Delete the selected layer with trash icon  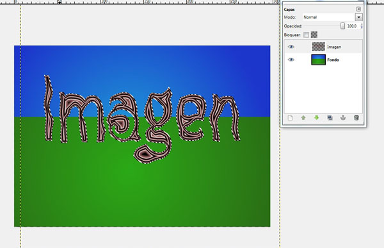click(x=356, y=118)
